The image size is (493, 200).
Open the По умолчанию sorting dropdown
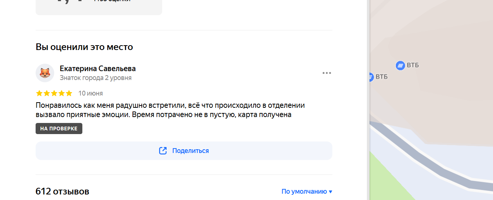(307, 191)
